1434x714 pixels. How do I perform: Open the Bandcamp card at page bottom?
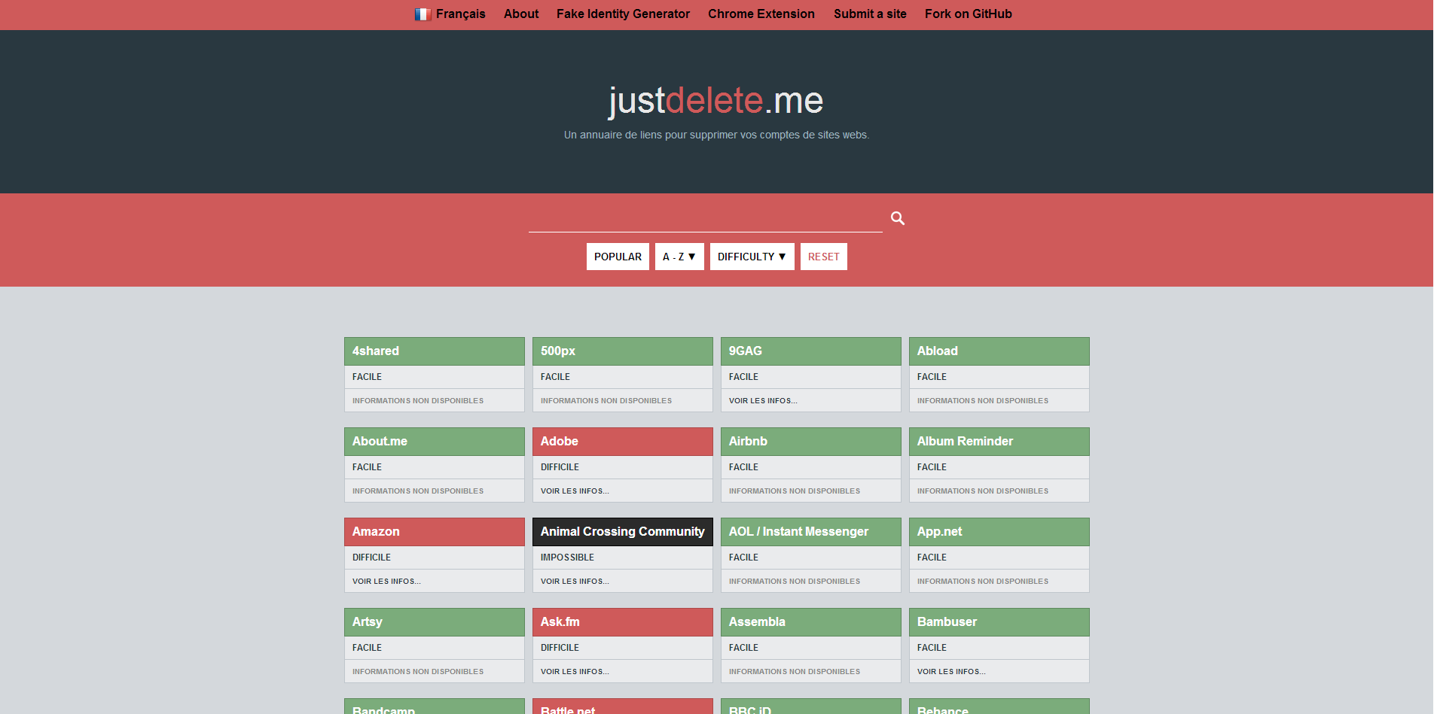coord(435,706)
